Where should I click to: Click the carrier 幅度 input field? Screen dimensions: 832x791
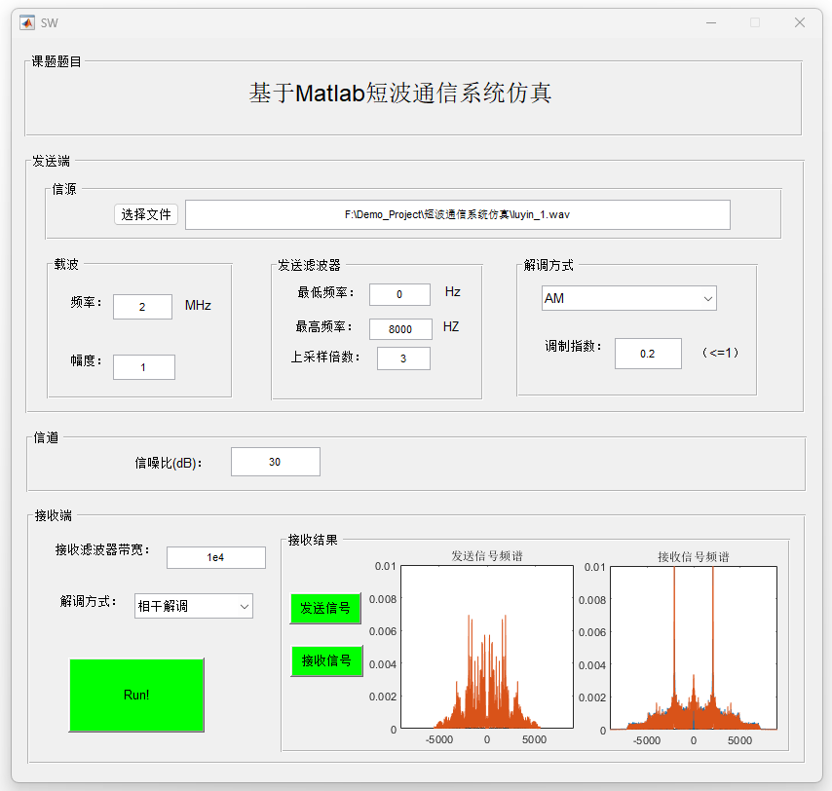(144, 367)
